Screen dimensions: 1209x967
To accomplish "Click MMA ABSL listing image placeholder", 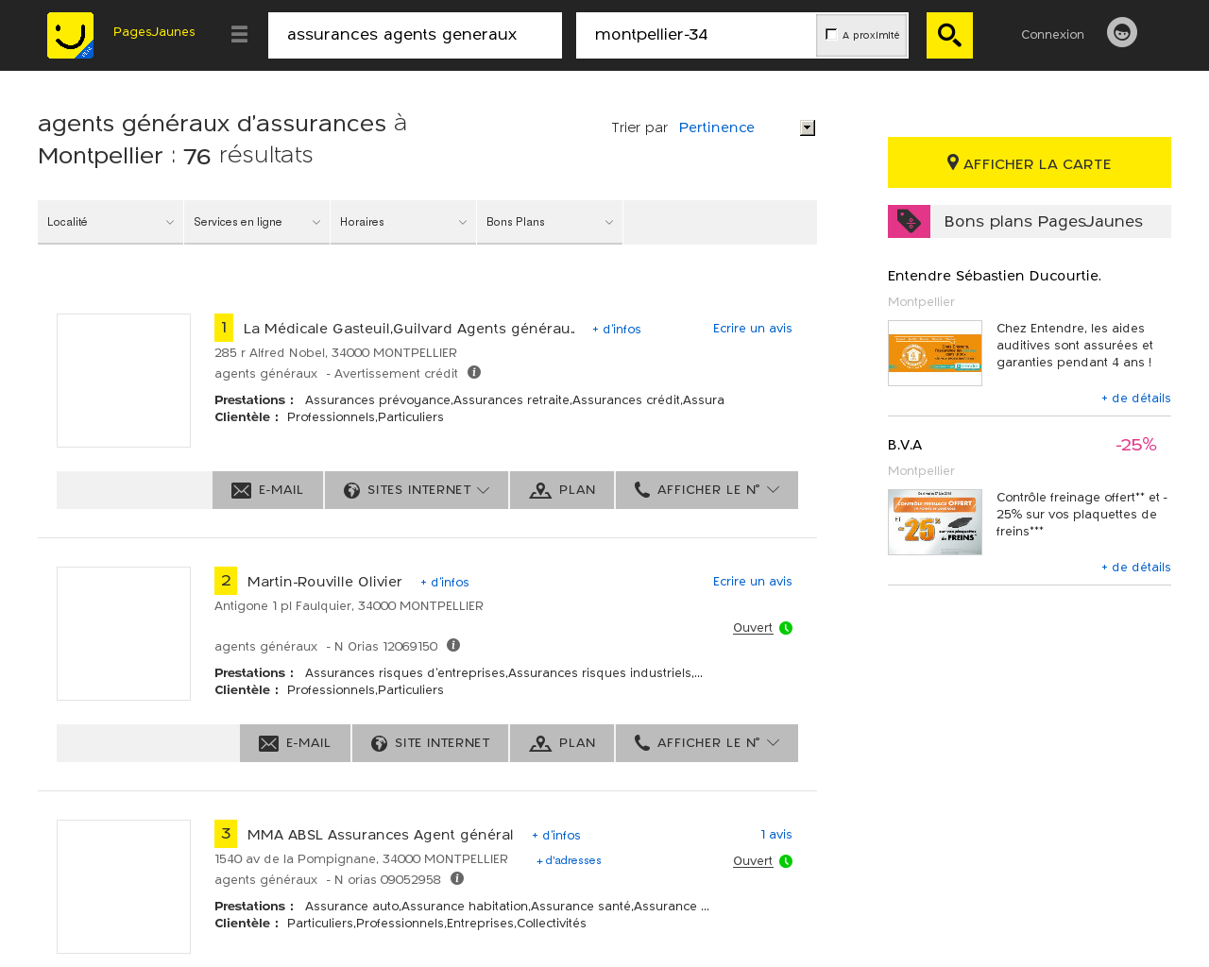I will [124, 887].
